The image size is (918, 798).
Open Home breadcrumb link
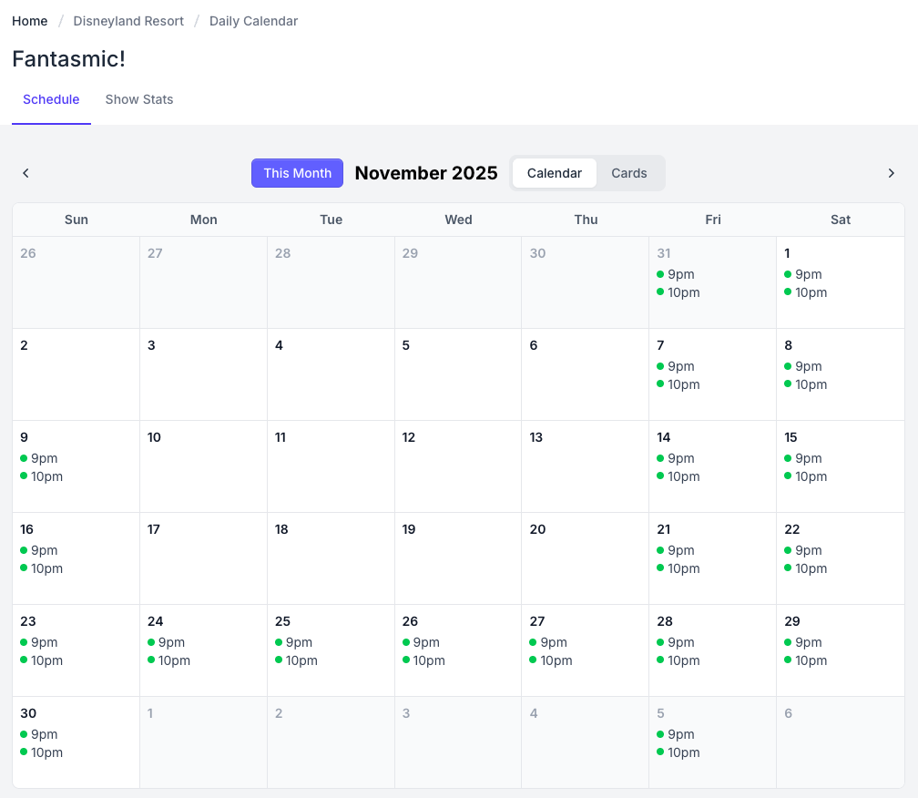click(30, 21)
